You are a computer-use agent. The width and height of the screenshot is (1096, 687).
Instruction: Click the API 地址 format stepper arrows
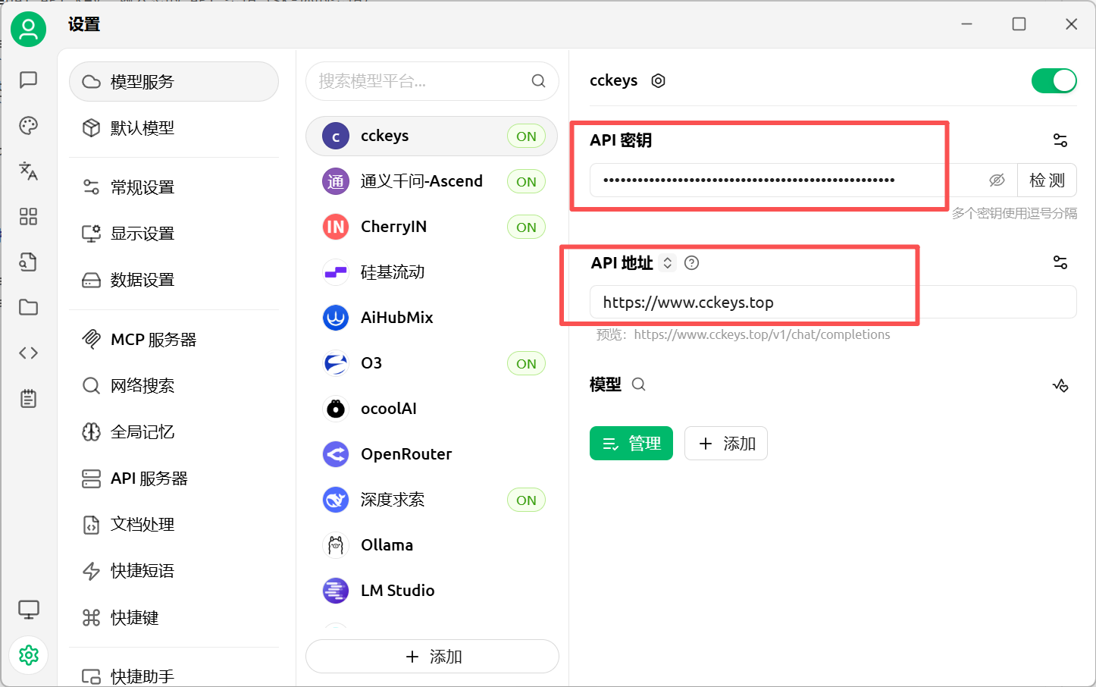point(667,262)
